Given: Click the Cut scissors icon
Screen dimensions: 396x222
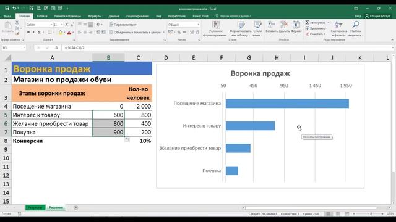Looking at the screenshot, I should click(x=17, y=23).
